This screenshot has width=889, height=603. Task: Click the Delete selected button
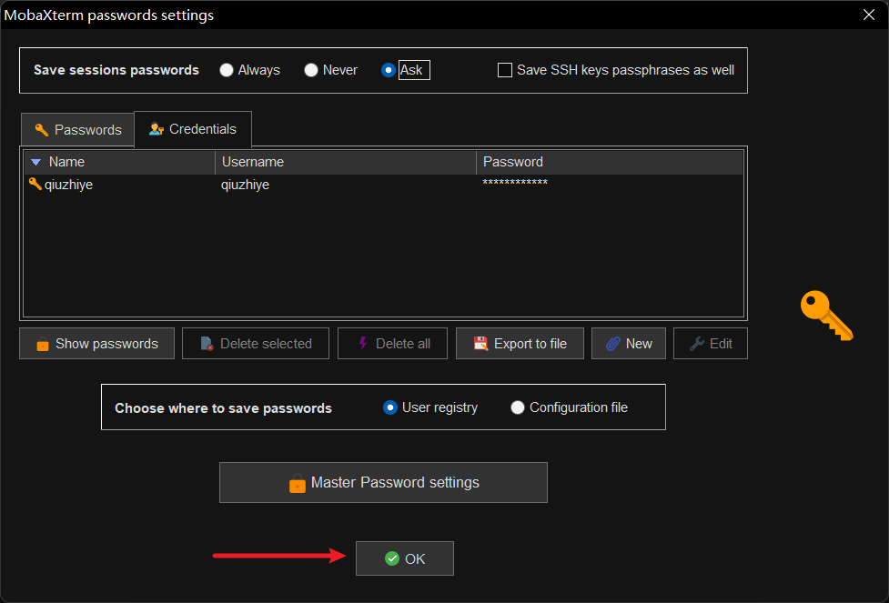pos(256,344)
